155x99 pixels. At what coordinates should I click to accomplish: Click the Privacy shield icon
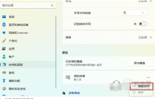pyautogui.click(x=4, y=89)
